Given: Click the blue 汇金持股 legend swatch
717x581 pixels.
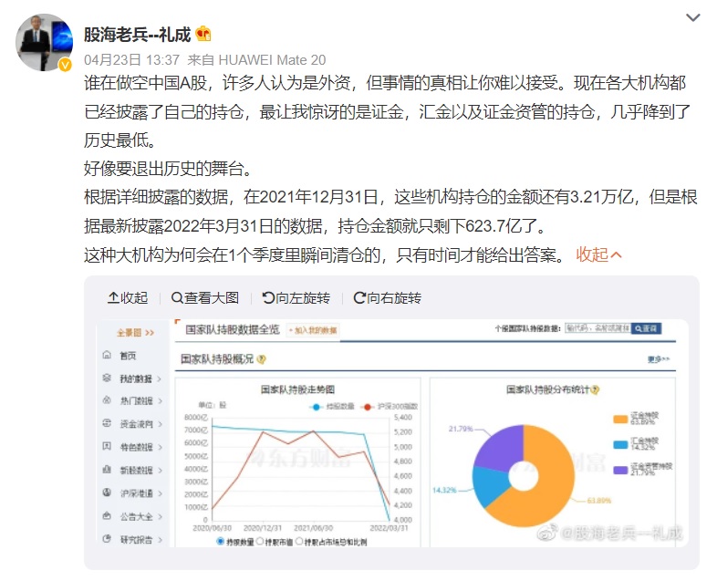Looking at the screenshot, I should [620, 444].
